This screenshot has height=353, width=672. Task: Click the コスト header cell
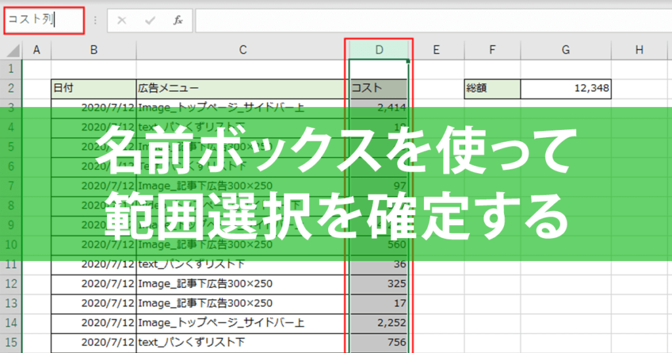(379, 89)
